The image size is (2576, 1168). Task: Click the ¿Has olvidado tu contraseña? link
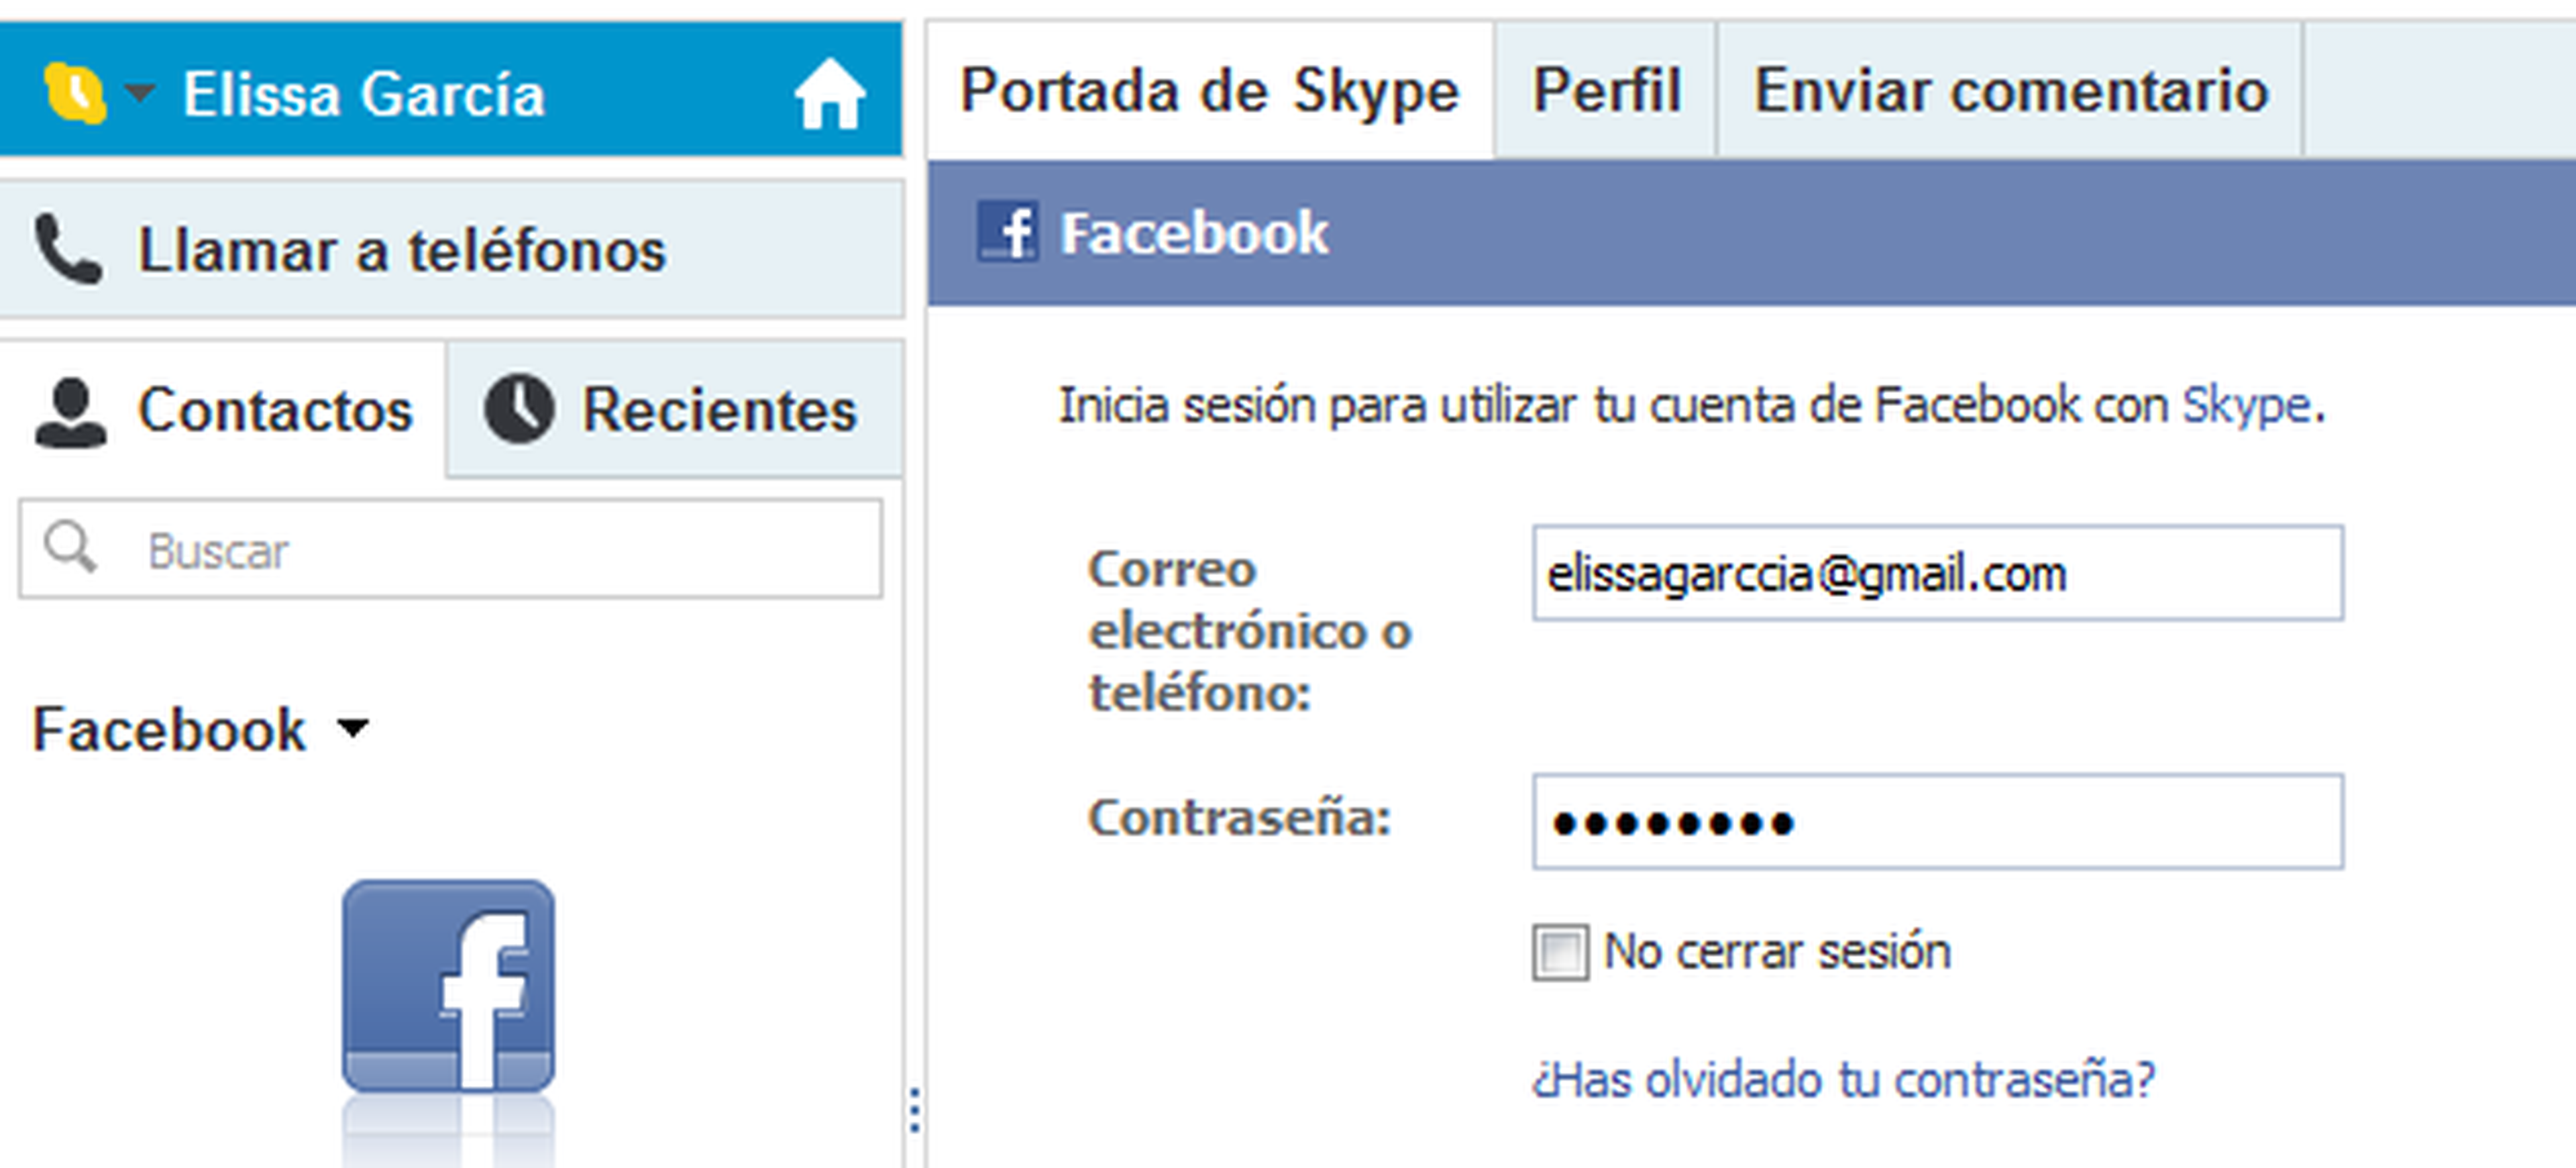coord(1843,1080)
